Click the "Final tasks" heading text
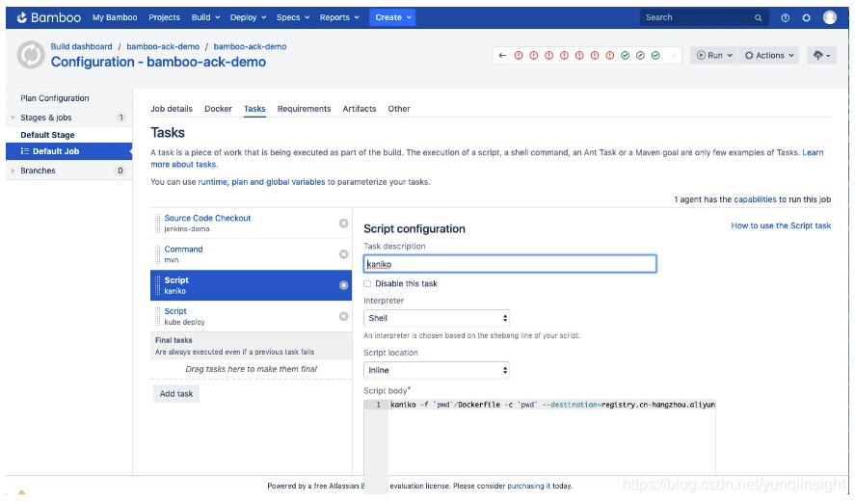 pyautogui.click(x=174, y=340)
